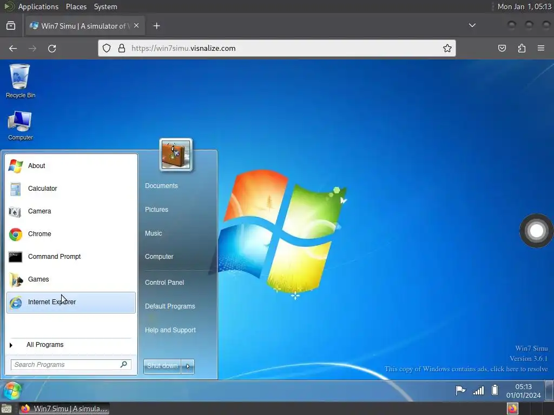The width and height of the screenshot is (554, 415).
Task: Launch Chrome from the start menu icon
Action: click(16, 235)
